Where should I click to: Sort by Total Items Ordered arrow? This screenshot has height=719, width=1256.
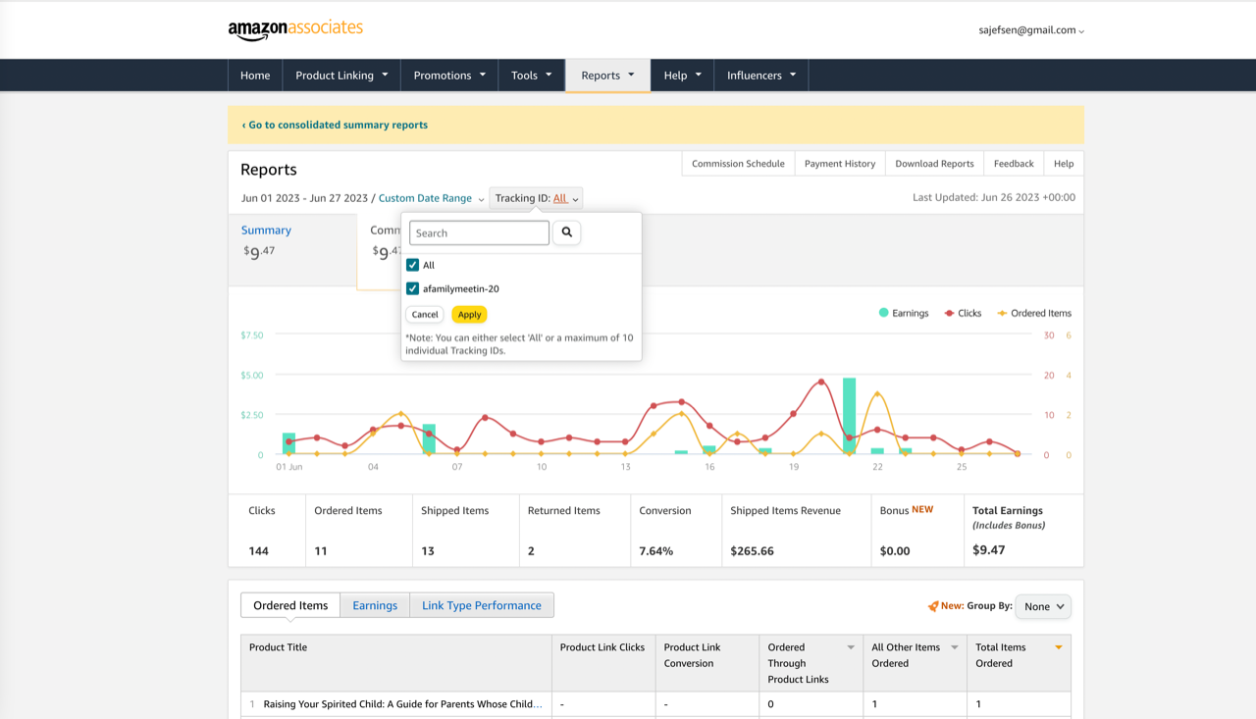(1059, 647)
